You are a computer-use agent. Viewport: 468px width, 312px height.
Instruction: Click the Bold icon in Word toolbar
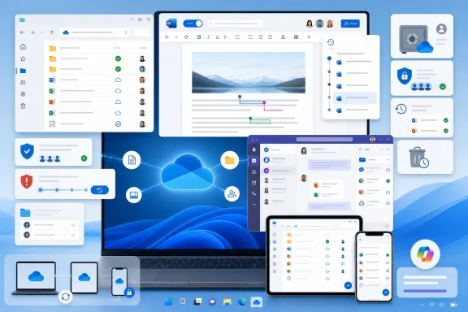click(x=199, y=37)
